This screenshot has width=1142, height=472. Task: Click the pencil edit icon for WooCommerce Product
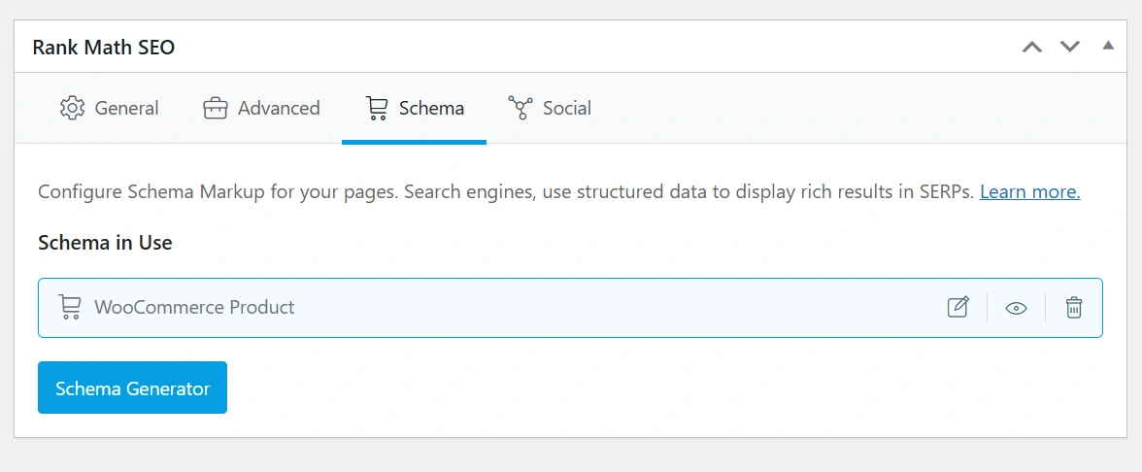(x=957, y=308)
